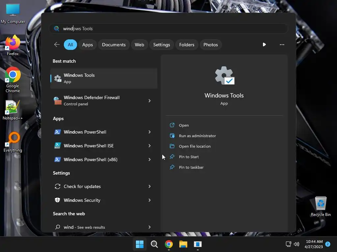The height and width of the screenshot is (252, 337).
Task: Click the play arrow next to filters
Action: click(x=264, y=45)
